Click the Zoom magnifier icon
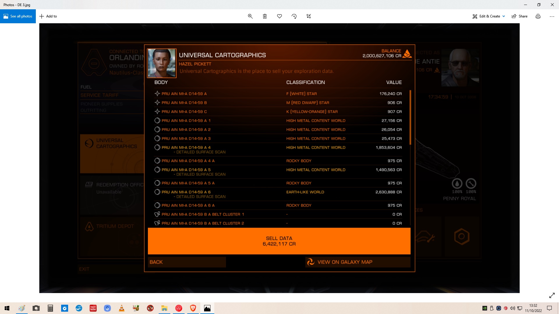The image size is (559, 314). pyautogui.click(x=250, y=16)
